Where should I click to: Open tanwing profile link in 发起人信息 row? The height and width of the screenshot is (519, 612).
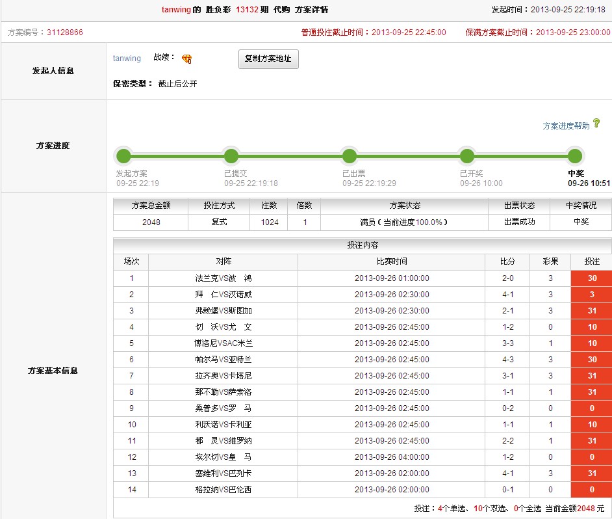127,59
